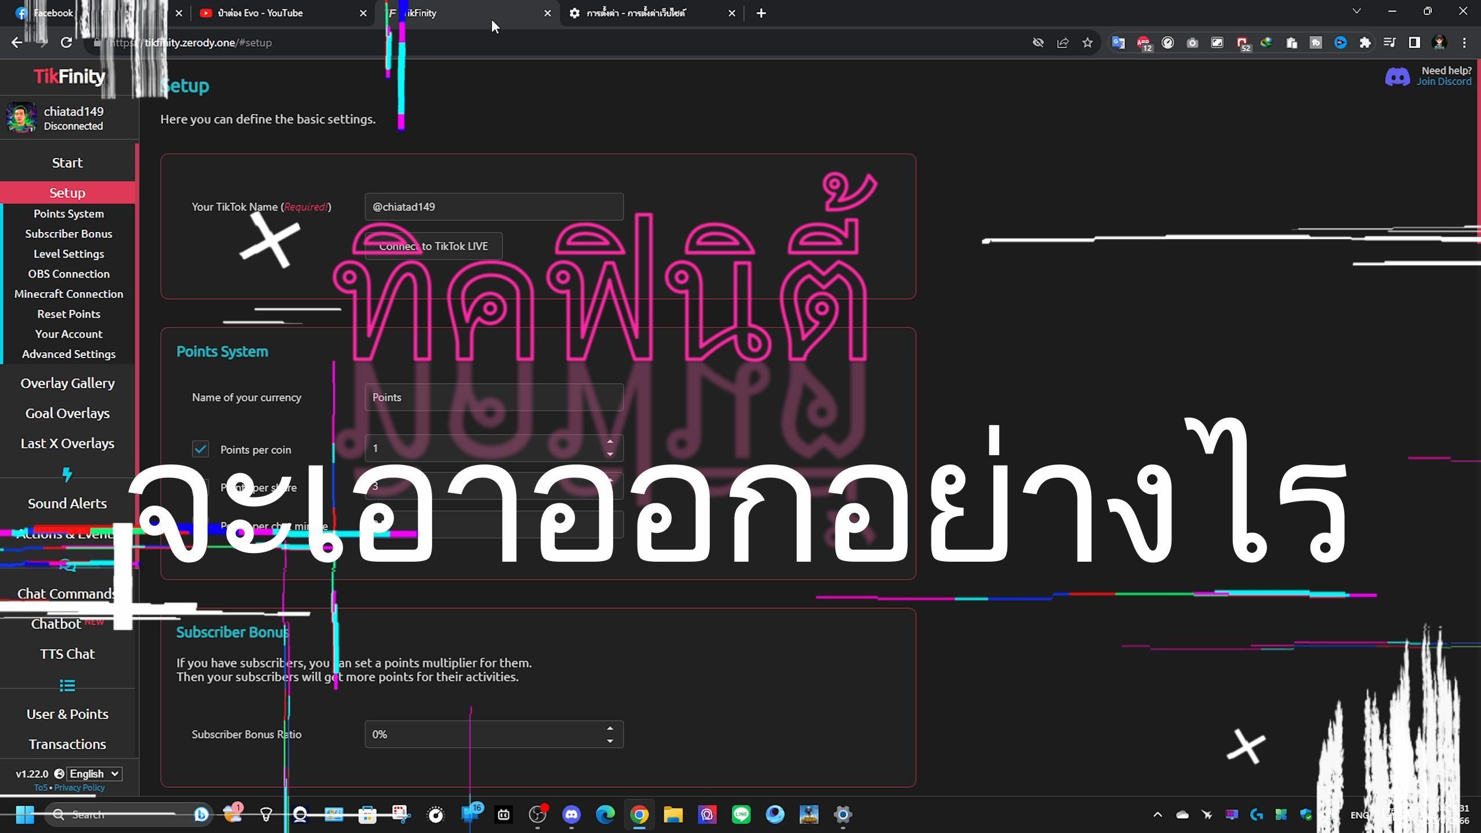Open Microsoft Edge from the taskbar
This screenshot has width=1481, height=833.
(x=605, y=814)
